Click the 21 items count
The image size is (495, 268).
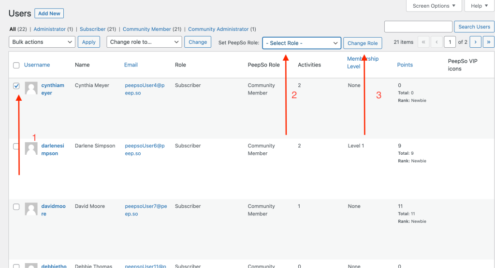click(403, 42)
